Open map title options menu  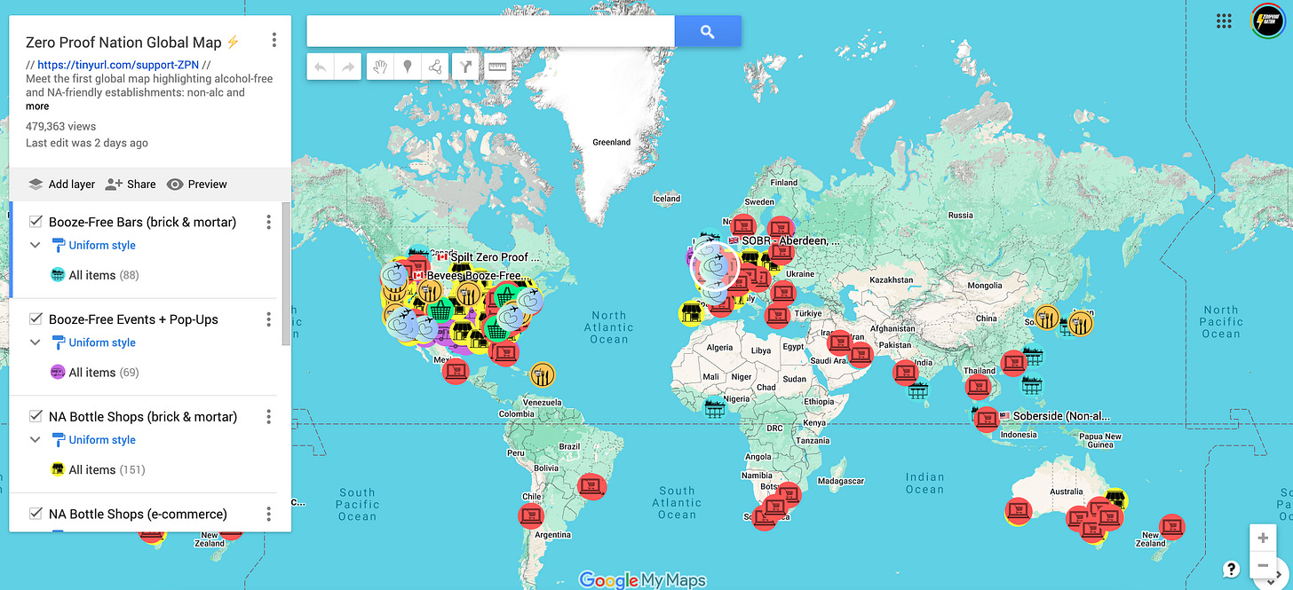point(274,40)
